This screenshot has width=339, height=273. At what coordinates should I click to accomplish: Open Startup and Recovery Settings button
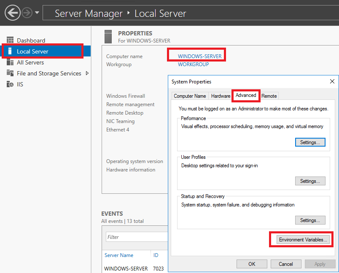click(310, 220)
